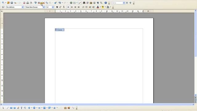Click the Align Right button
197x111 pixels.
pyautogui.click(x=75, y=7)
